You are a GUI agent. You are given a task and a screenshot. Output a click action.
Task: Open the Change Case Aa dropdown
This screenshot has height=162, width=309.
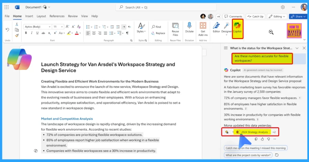(62, 33)
